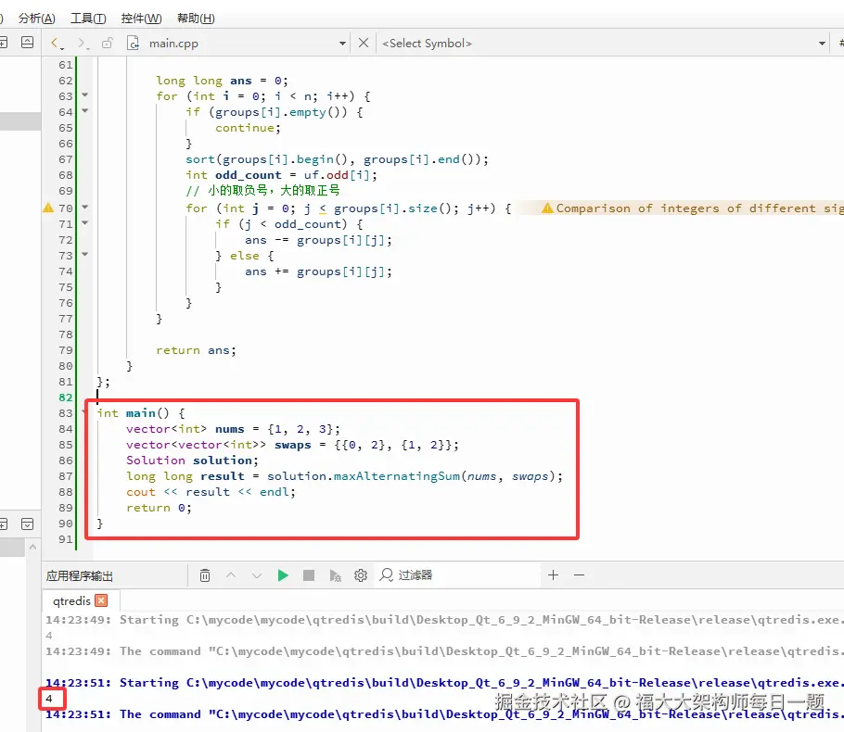Go forward with the right arrow icon

(83, 43)
